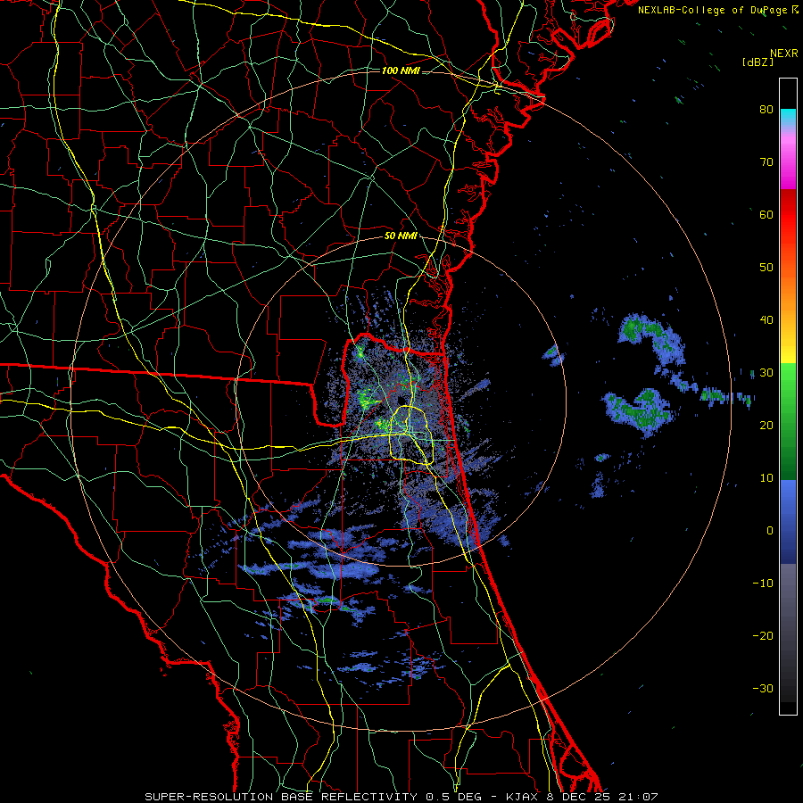The height and width of the screenshot is (803, 803).
Task: Select the 80 dBZ scale value
Action: 766,109
